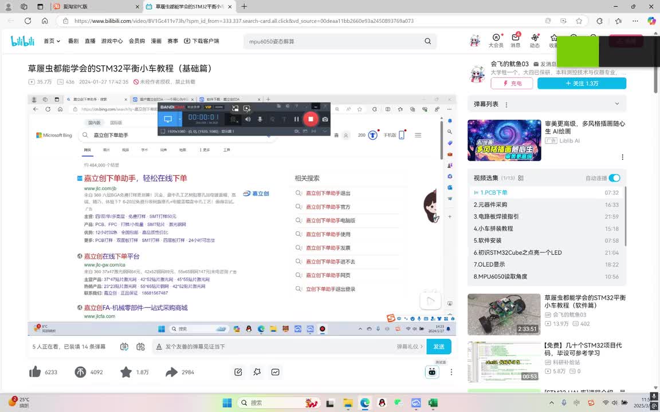Go to 会员购 in bilibili nav

pyautogui.click(x=137, y=41)
